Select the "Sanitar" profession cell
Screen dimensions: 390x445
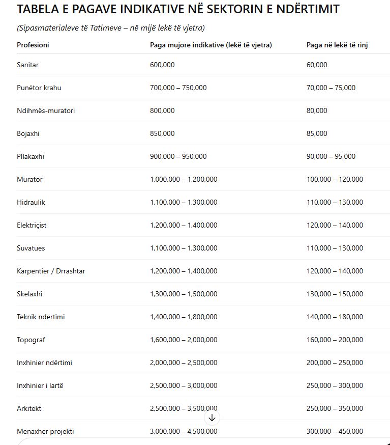(x=27, y=65)
